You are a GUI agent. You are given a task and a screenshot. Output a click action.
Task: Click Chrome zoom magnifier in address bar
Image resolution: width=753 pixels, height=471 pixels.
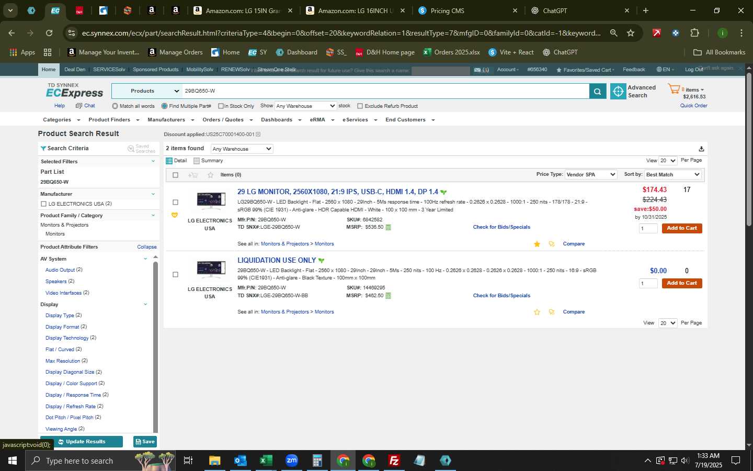coord(613,33)
